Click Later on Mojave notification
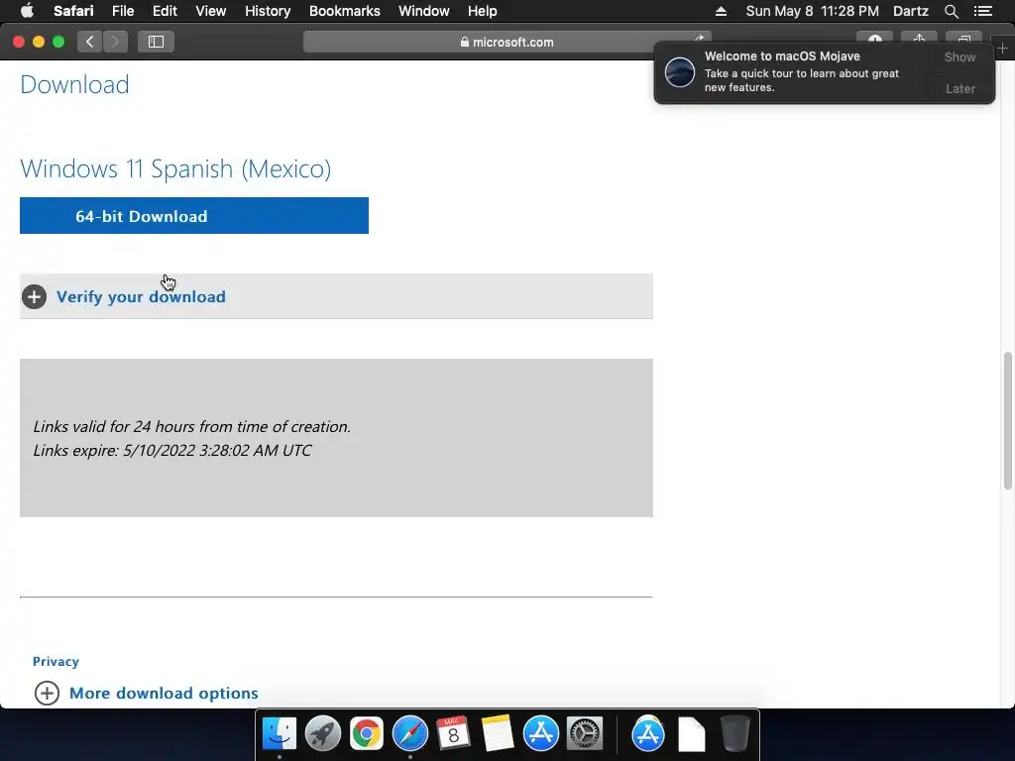1015x761 pixels. click(959, 88)
